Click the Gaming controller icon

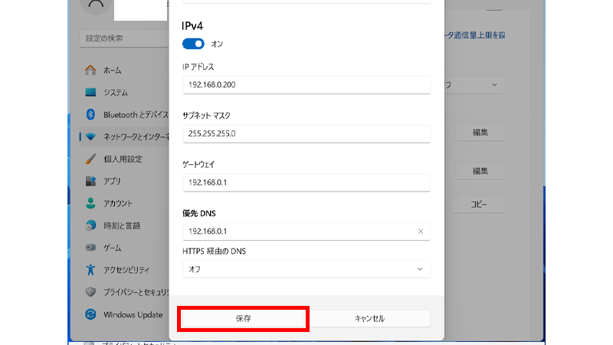click(90, 248)
